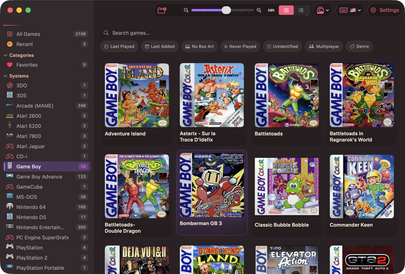
Task: Click Battletoads in Ragnarok's World title
Action: pos(351,137)
